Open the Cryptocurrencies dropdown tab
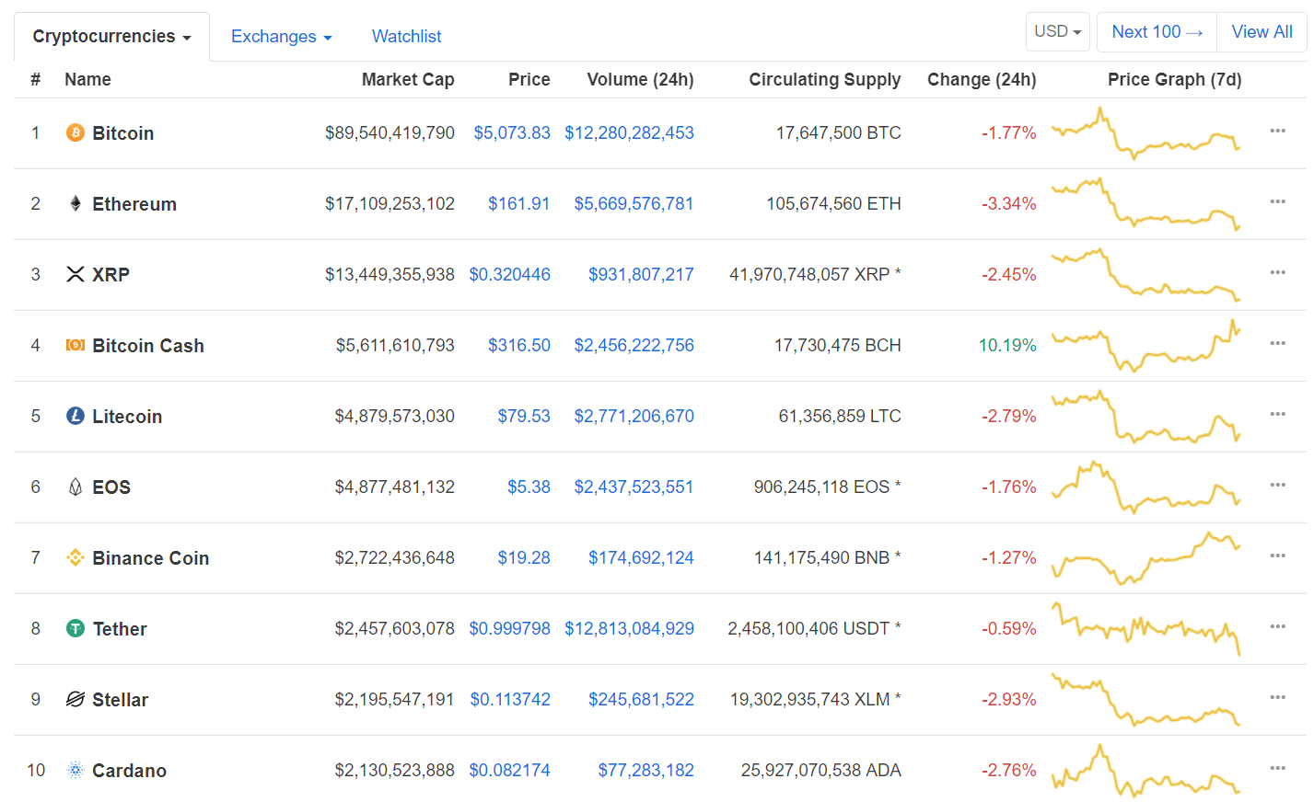 [111, 37]
